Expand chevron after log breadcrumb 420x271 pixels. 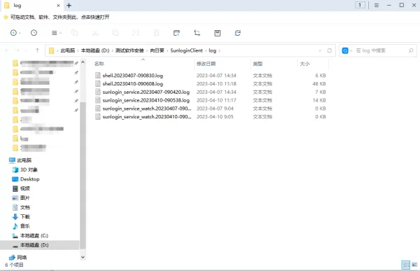(219, 50)
